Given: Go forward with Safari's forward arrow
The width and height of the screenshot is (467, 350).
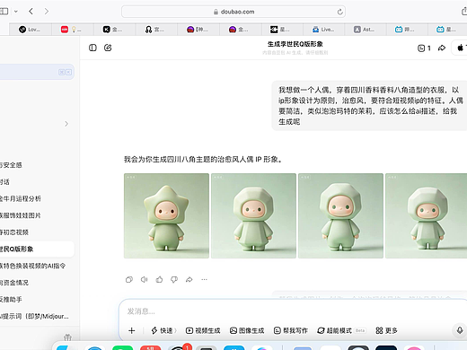Looking at the screenshot, I should click(x=47, y=12).
